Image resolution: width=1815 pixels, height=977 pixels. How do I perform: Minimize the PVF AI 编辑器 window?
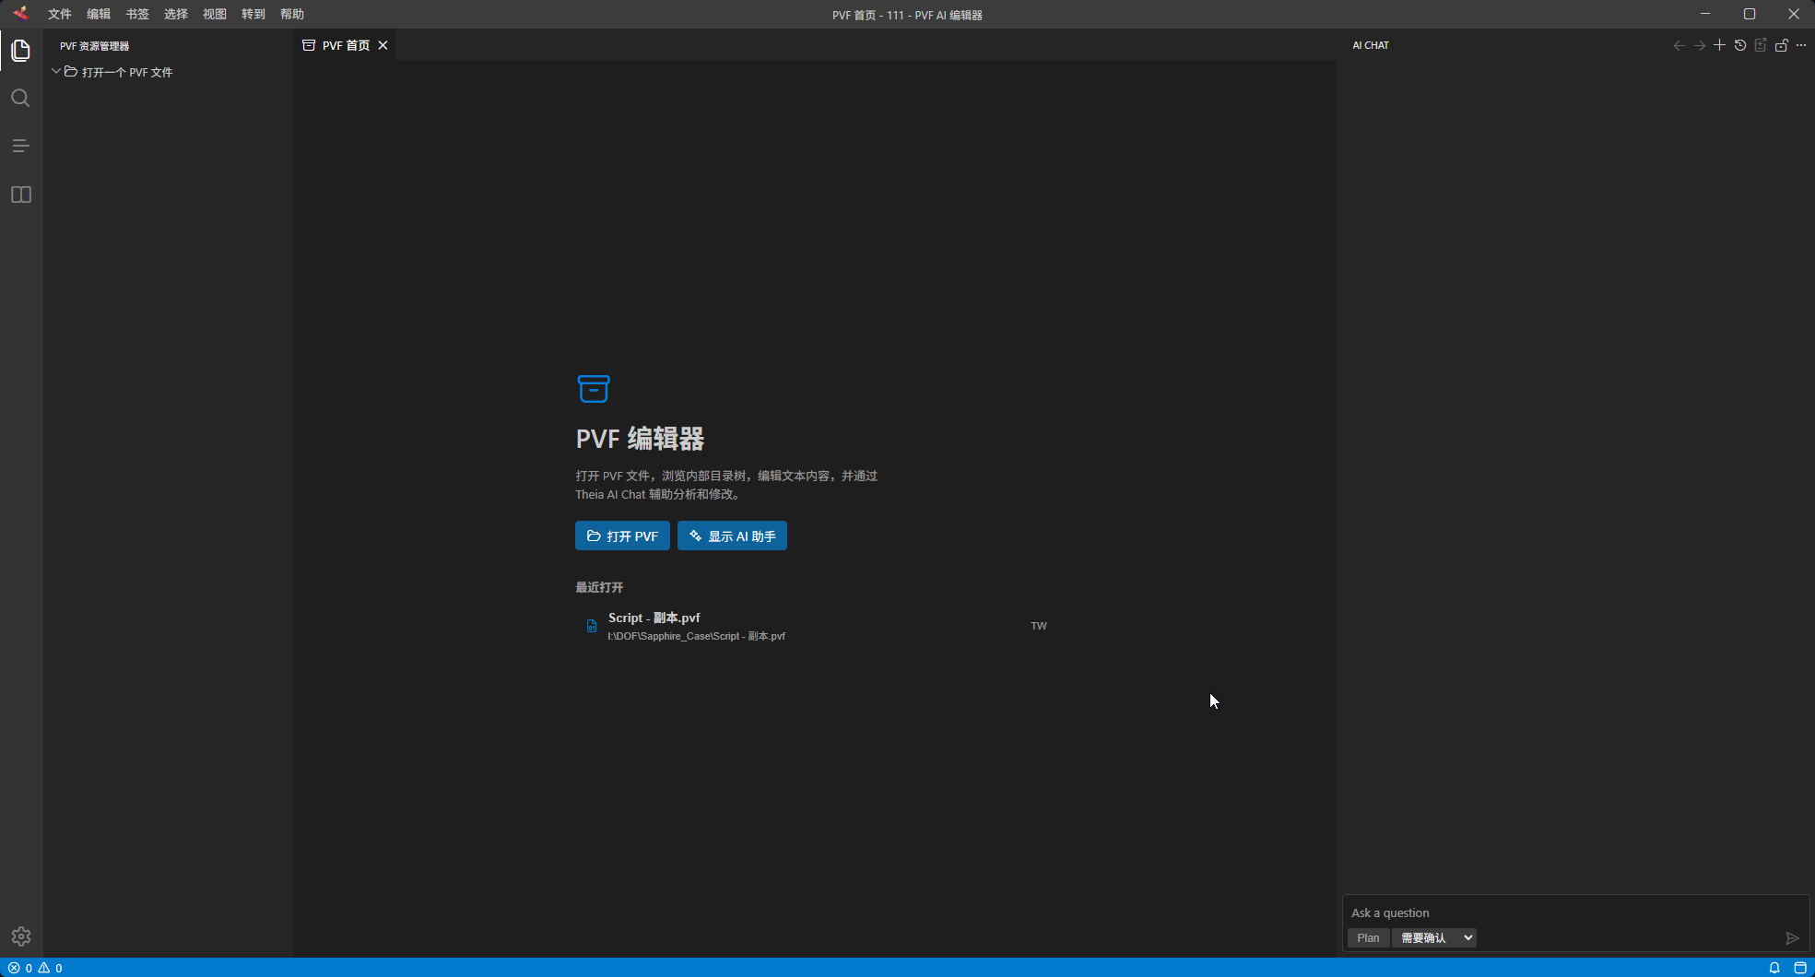1705,14
